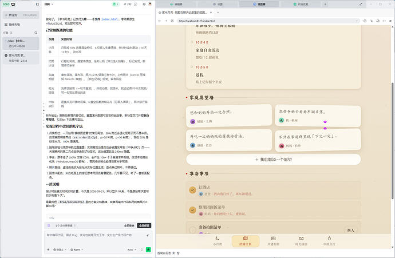Toggle the browser devtools code icon
Viewport: 395px width, 258px height.
(x=384, y=21)
